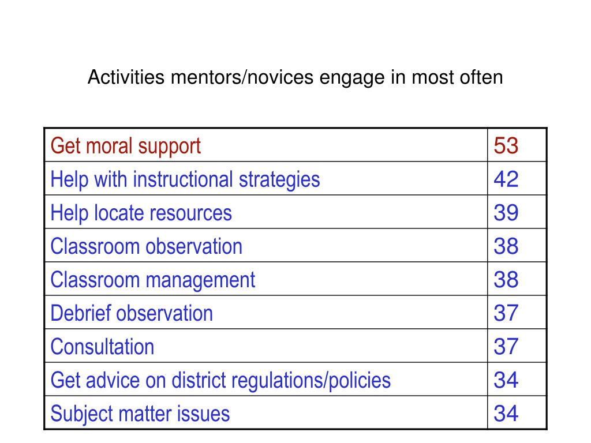Click the 37 next to Debrief observation
591x443 pixels.
click(506, 313)
